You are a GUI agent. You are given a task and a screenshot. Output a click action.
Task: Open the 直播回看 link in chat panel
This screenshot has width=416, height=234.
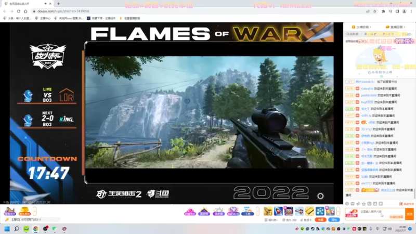(395, 27)
